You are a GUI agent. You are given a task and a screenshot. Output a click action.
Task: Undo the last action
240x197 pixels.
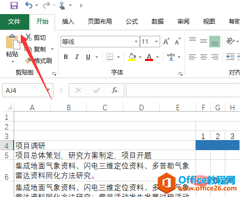coord(29,6)
